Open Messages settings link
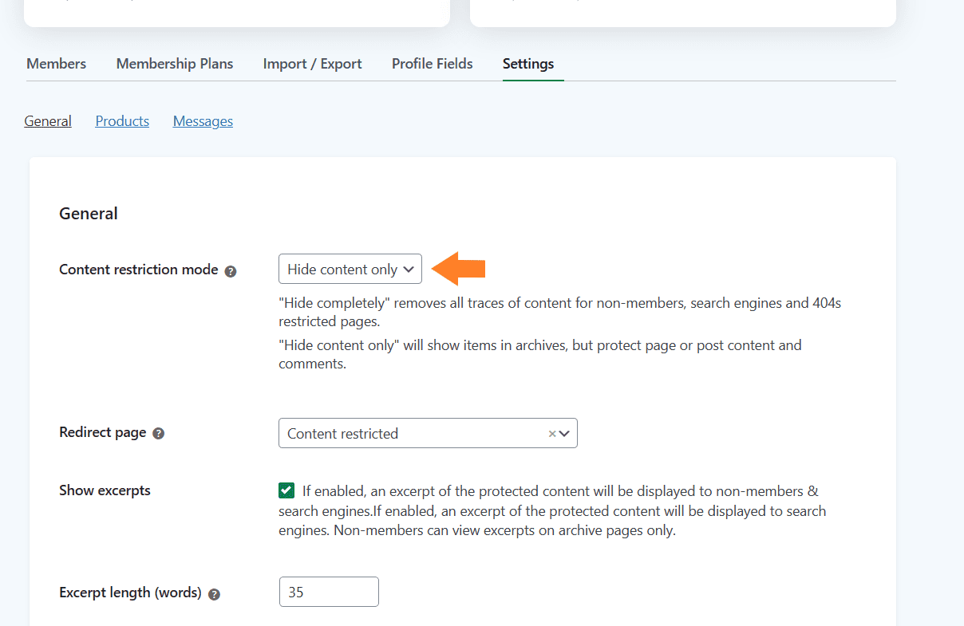 point(203,121)
